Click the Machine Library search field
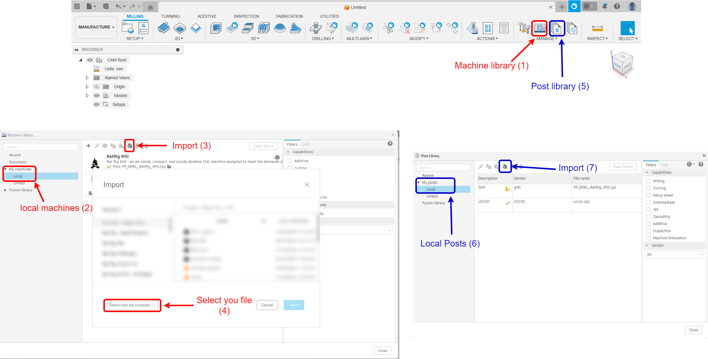The height and width of the screenshot is (359, 708). 40,147
